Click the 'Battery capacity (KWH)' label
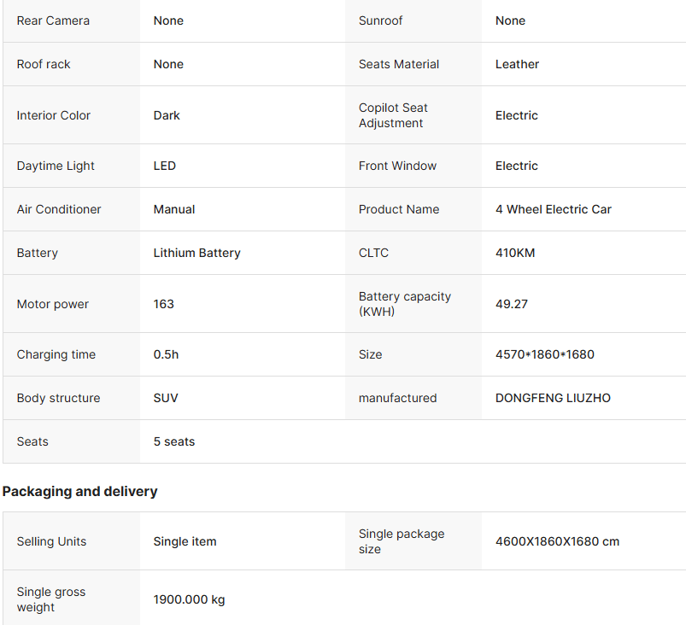The image size is (686, 625). (x=404, y=304)
